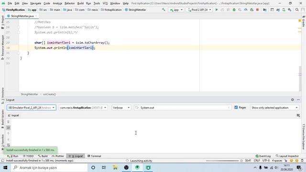
Task: Open the Resource Manager sidebar tab
Action: point(2,47)
